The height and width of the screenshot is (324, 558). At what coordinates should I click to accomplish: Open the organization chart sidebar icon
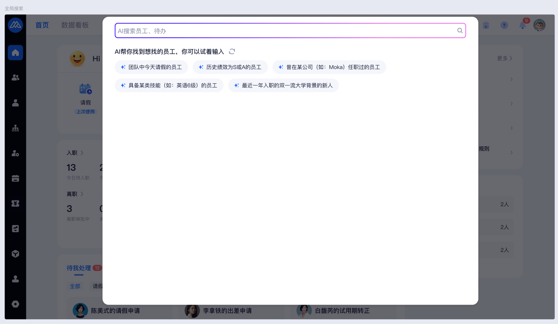(x=15, y=128)
